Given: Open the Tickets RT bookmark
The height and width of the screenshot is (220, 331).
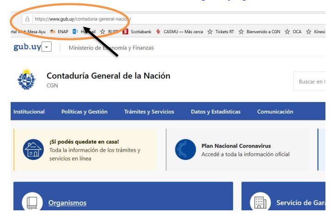Looking at the screenshot, I should coord(225,32).
